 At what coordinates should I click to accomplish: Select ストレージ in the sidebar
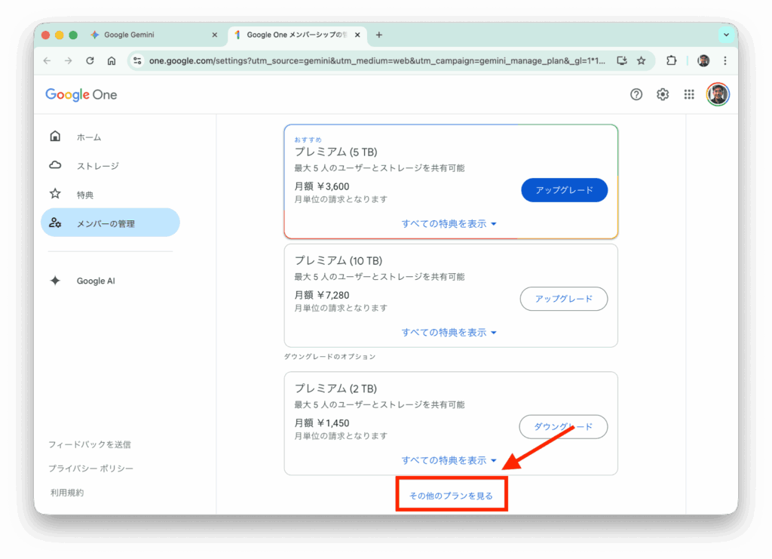click(x=97, y=166)
